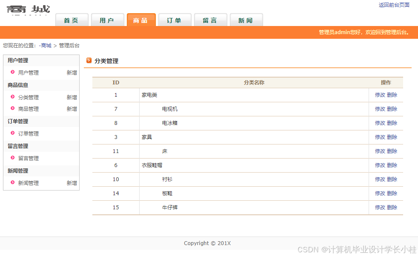Click the 订单管理 sidebar section heading
418x257 pixels.
(18, 121)
